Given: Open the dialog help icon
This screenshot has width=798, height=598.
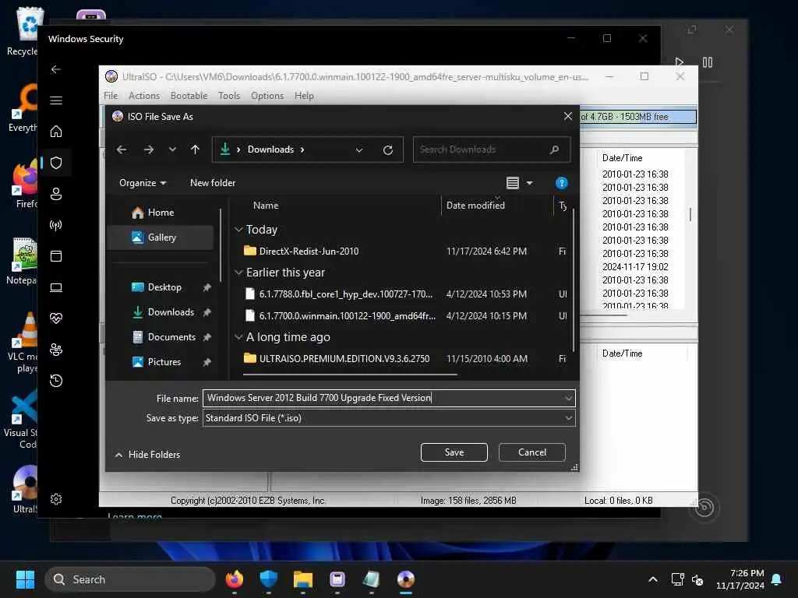Looking at the screenshot, I should (561, 183).
